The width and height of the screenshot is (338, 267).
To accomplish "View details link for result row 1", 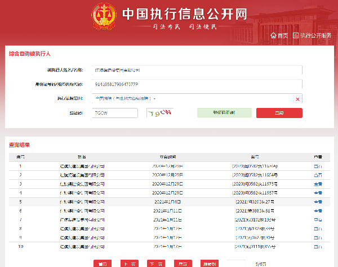I will point(317,166).
